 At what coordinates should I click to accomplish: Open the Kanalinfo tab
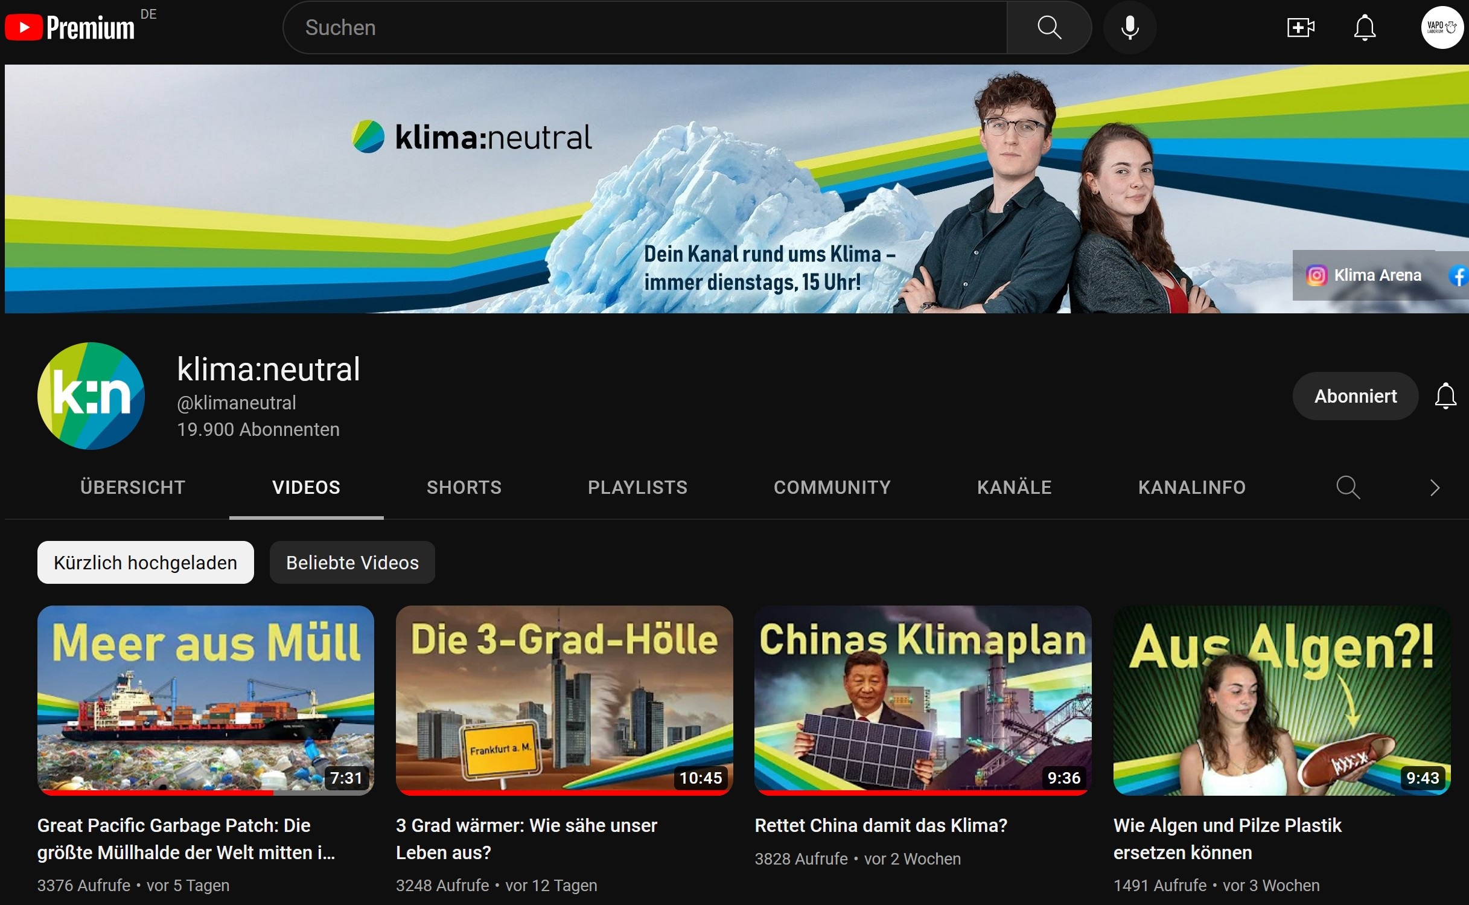[1192, 487]
